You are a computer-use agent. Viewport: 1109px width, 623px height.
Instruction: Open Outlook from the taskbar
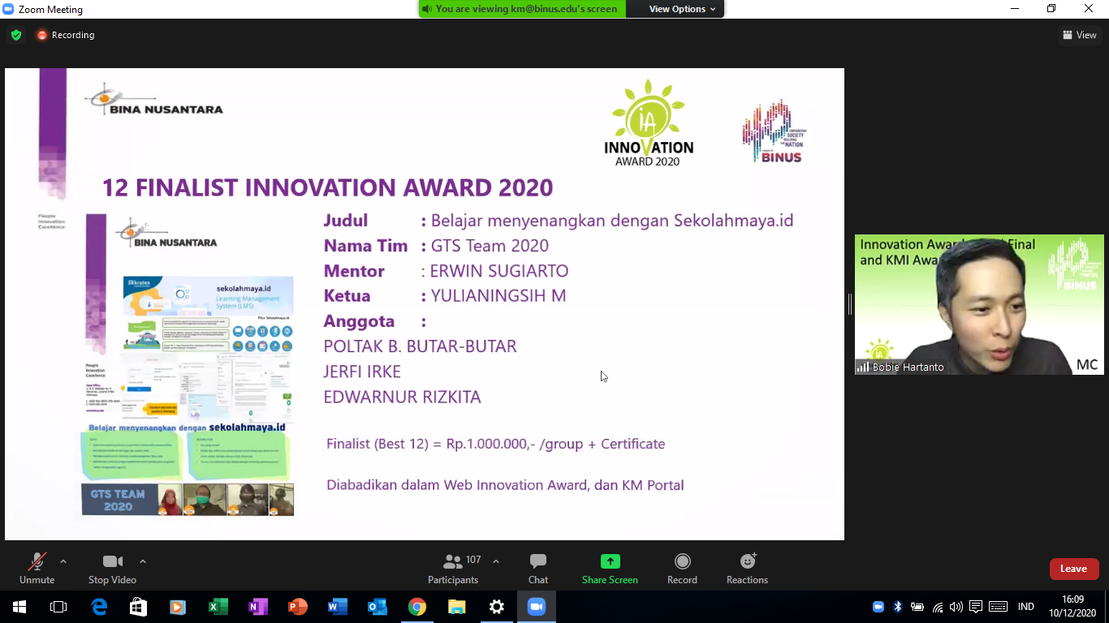378,607
